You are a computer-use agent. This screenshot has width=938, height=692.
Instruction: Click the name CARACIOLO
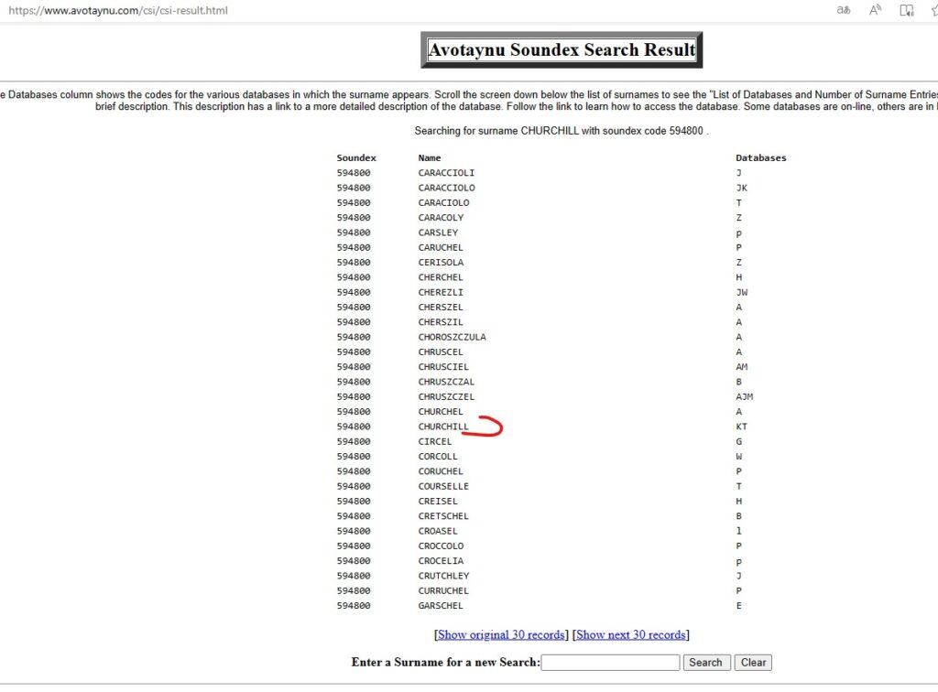[x=444, y=202]
